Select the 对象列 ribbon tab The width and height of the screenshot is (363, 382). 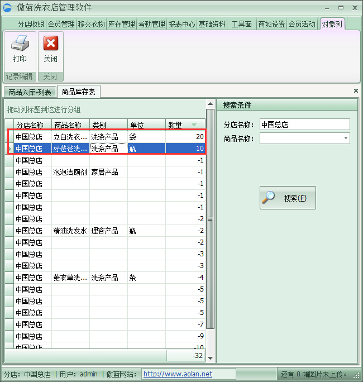[332, 24]
